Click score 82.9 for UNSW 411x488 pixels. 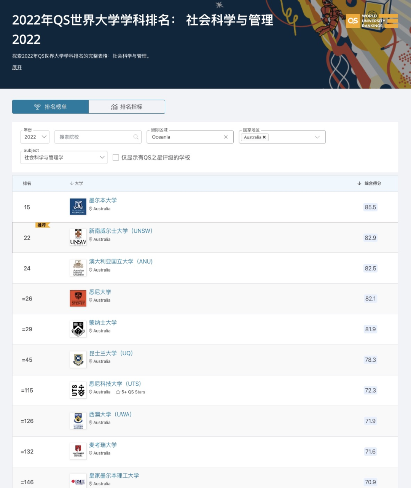(x=370, y=238)
